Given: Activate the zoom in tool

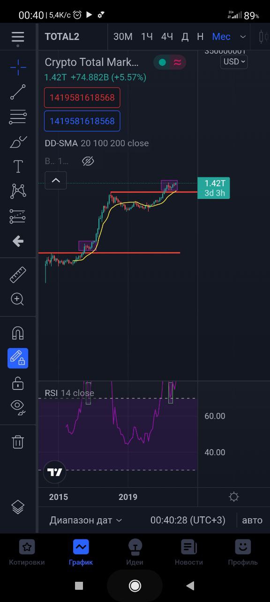Looking at the screenshot, I should (x=18, y=299).
